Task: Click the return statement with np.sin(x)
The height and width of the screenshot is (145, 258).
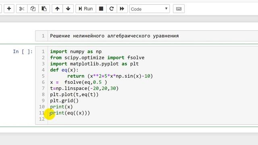Action: point(110,76)
